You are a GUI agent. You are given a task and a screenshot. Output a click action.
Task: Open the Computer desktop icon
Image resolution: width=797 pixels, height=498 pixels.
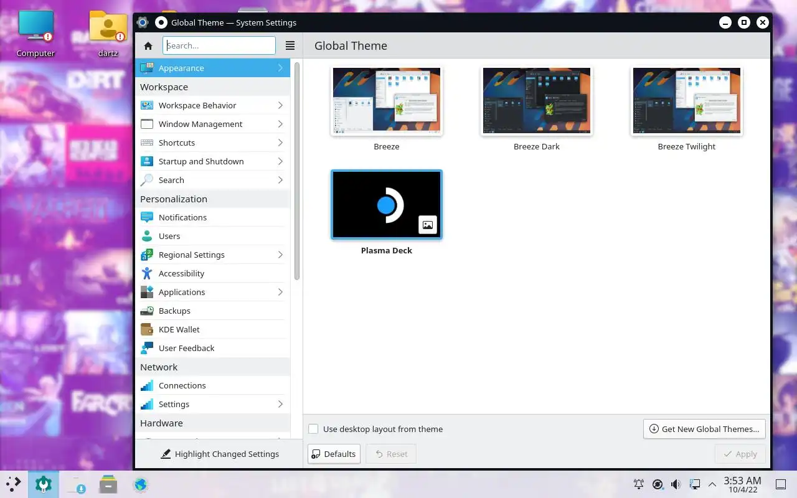coord(35,34)
